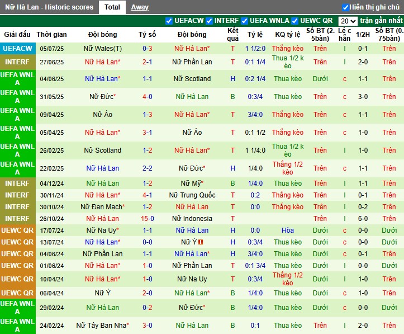Click the 2-0 score on 06/04/24 row
Screen dimensions: 404x334
pyautogui.click(x=148, y=293)
